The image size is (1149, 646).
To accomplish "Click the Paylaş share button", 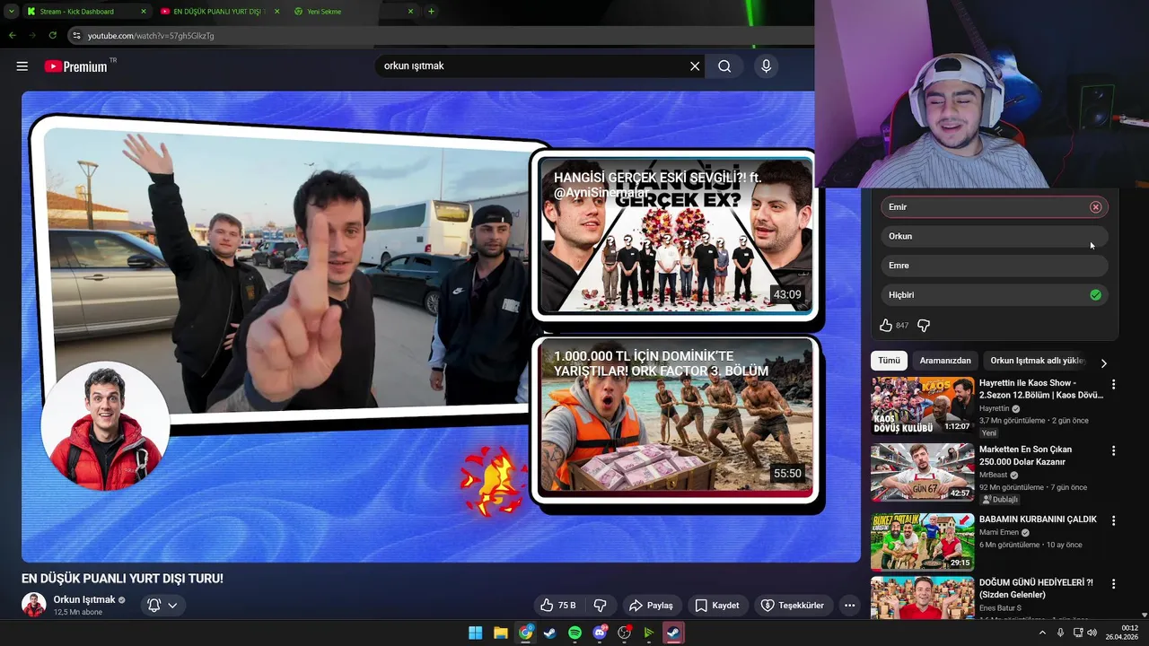I will [652, 606].
